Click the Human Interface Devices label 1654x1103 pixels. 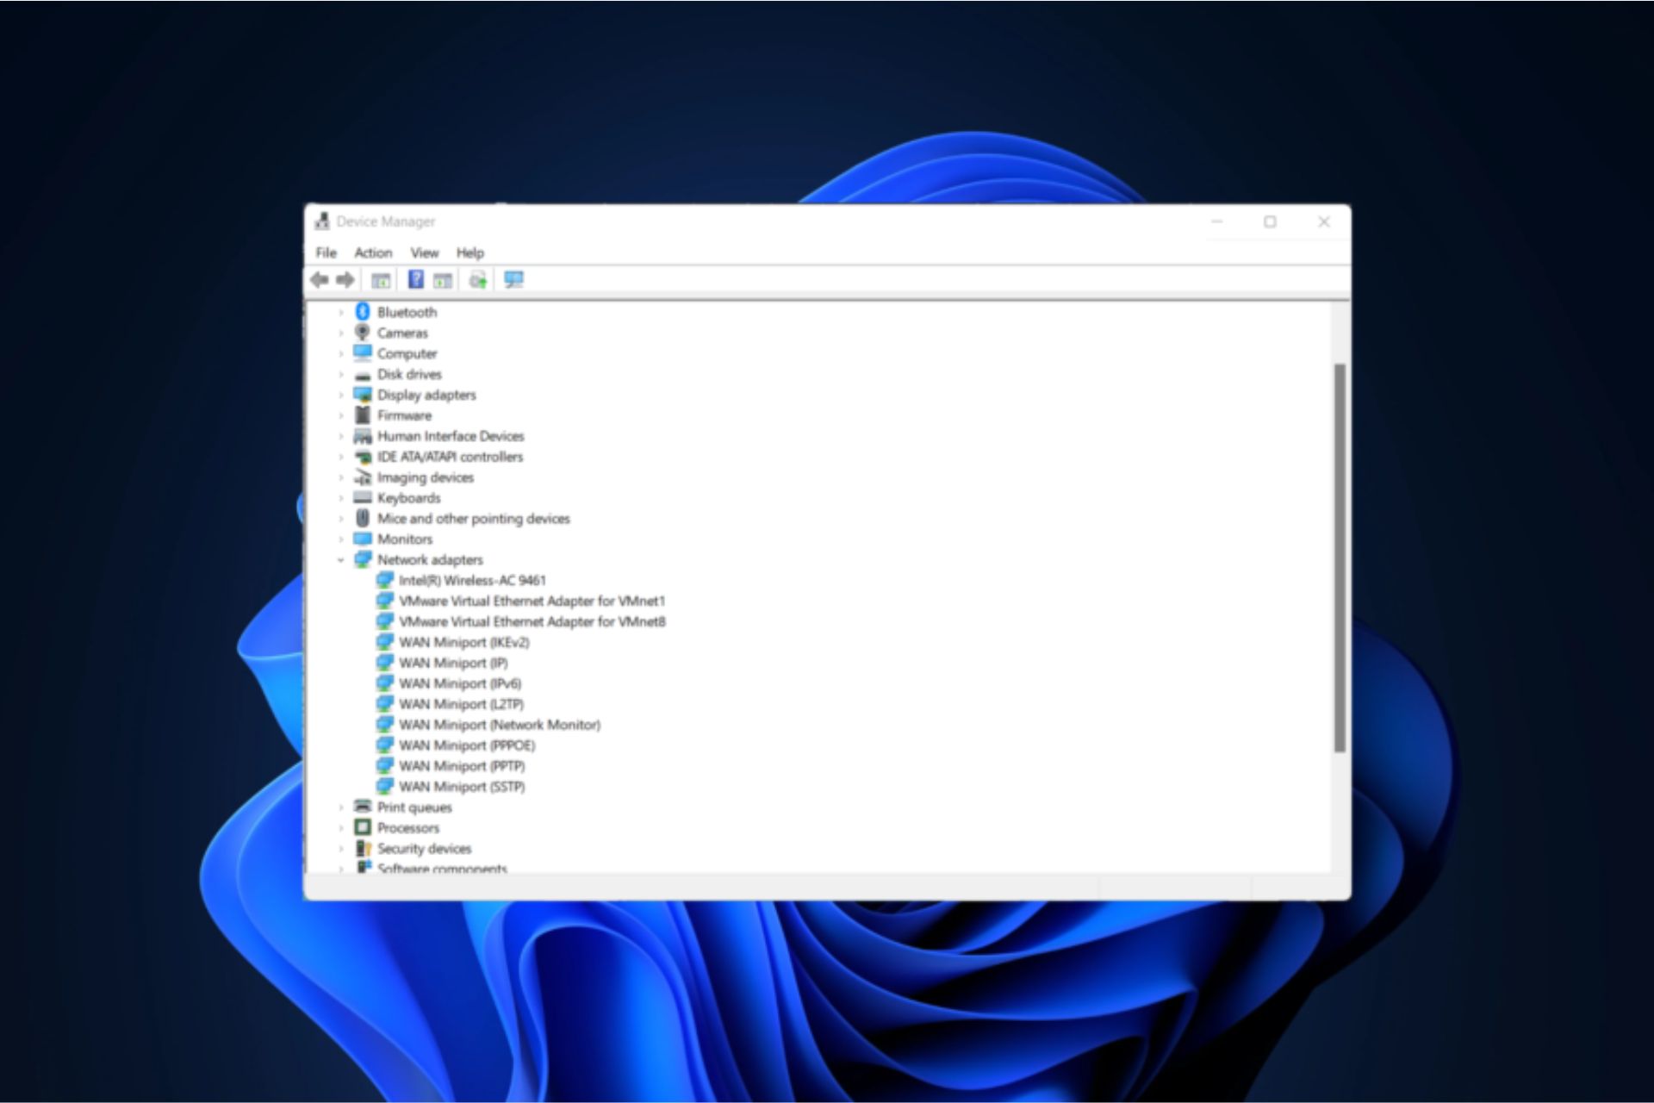pos(451,436)
